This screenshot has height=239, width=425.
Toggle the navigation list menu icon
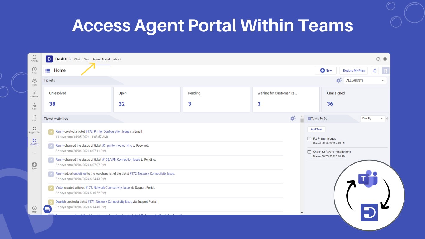48,71
